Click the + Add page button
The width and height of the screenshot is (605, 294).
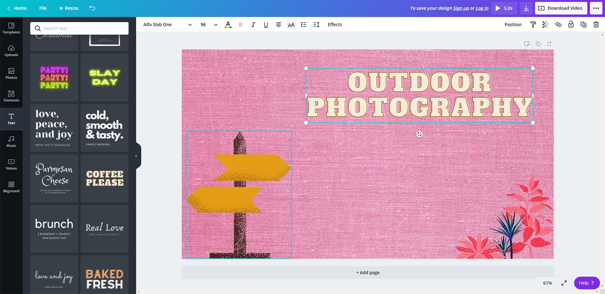pyautogui.click(x=368, y=272)
